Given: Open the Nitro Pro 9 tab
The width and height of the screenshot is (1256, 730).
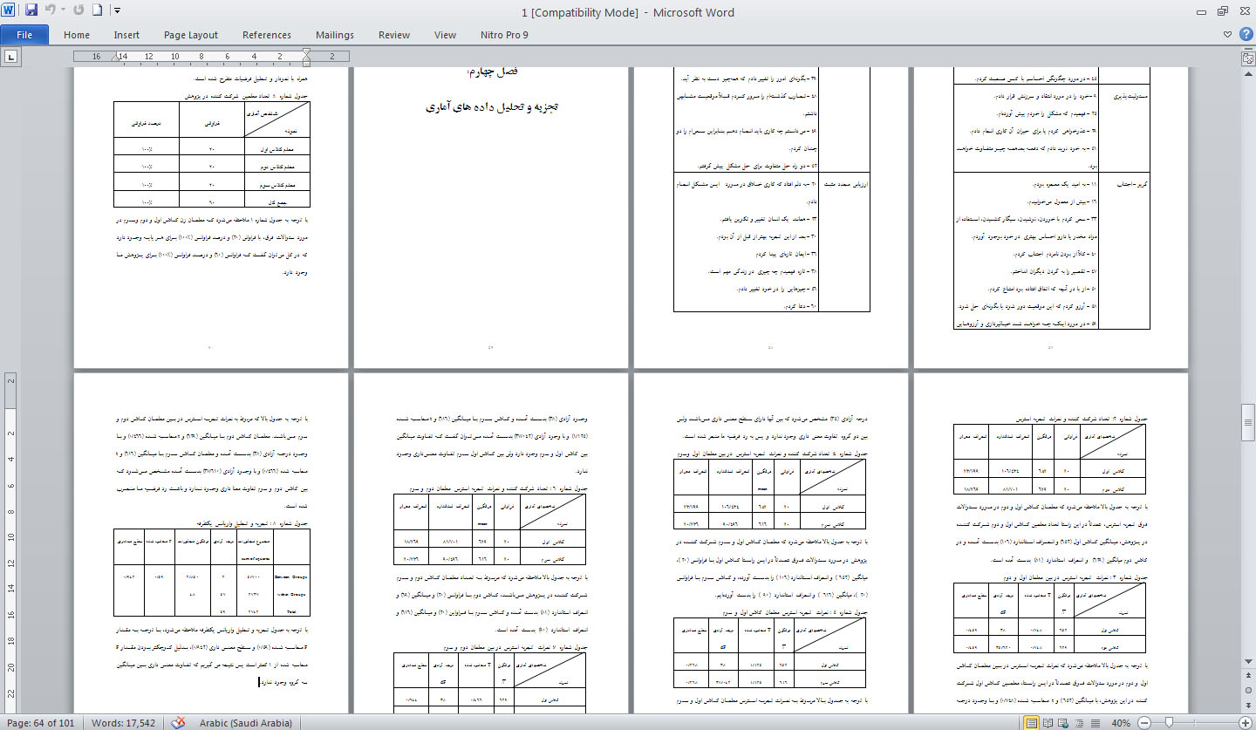Looking at the screenshot, I should point(504,35).
